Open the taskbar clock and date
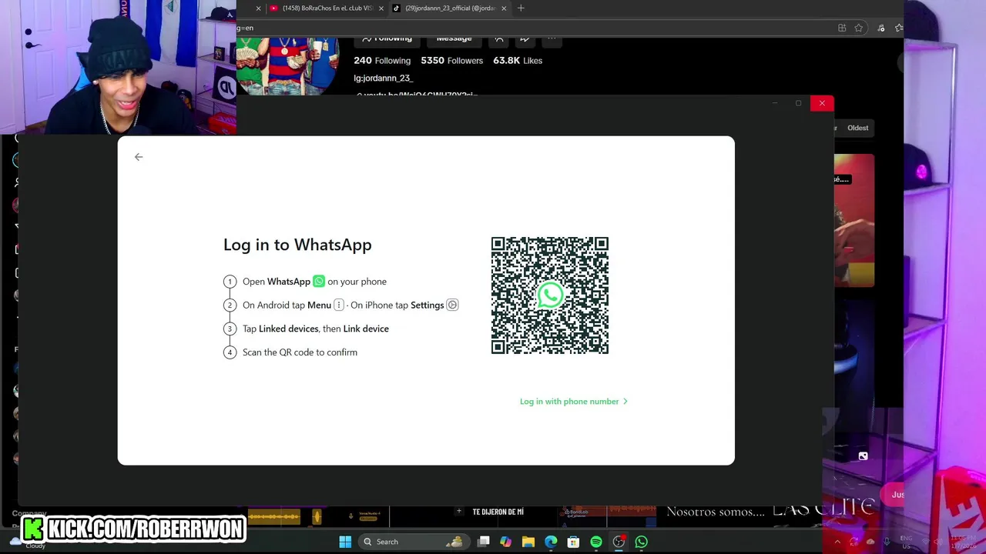The image size is (986, 554). [x=965, y=542]
